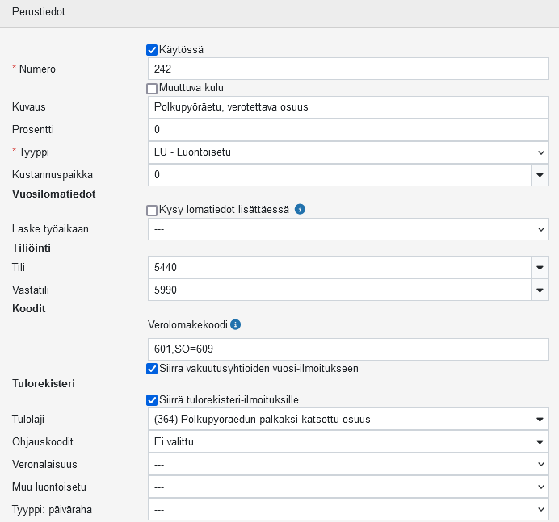Expand the Vastatili dropdown arrow
Image resolution: width=559 pixels, height=522 pixels.
539,290
